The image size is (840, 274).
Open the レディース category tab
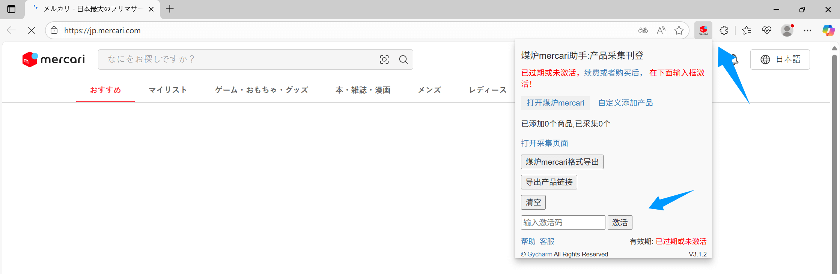[488, 90]
